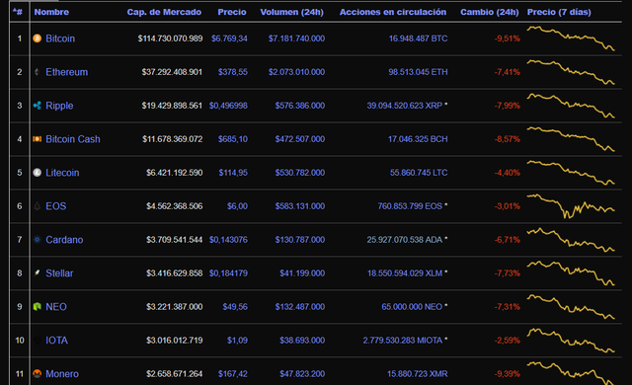Viewport: 632px width, 385px height.
Task: Sort by Precio column header
Action: tap(232, 12)
